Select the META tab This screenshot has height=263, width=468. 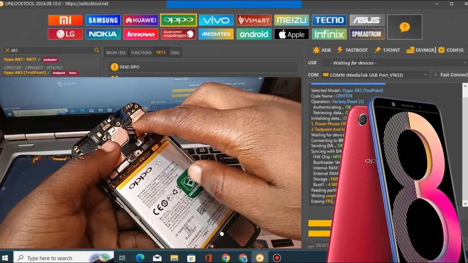pyautogui.click(x=161, y=53)
